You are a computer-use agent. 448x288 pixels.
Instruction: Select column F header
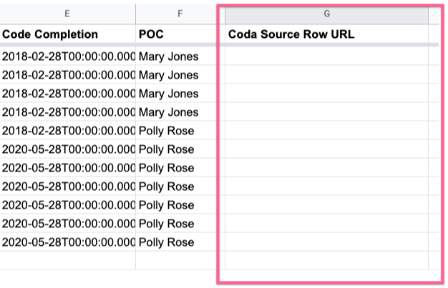180,14
